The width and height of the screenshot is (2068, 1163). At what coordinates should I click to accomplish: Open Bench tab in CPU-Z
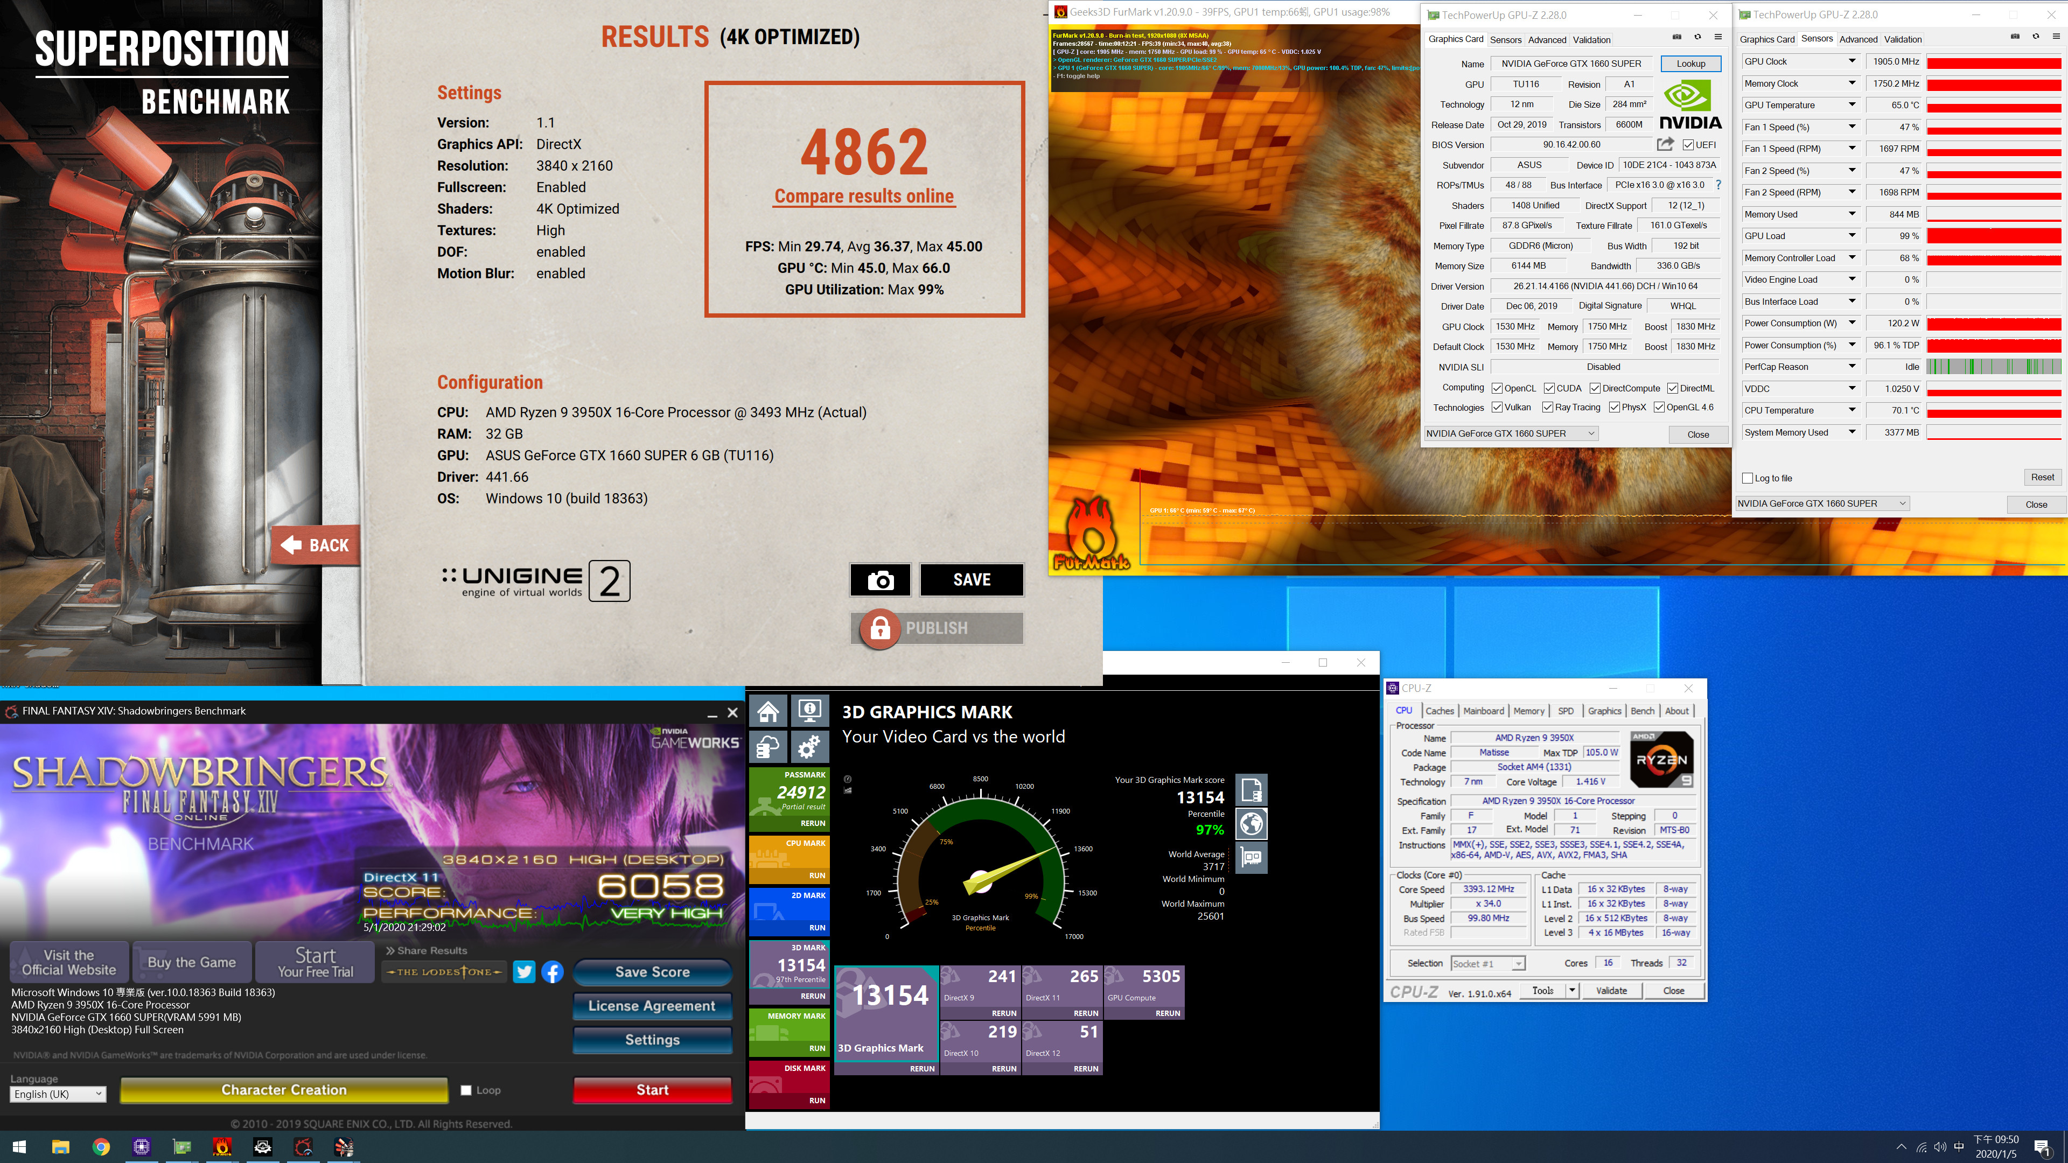(1643, 711)
